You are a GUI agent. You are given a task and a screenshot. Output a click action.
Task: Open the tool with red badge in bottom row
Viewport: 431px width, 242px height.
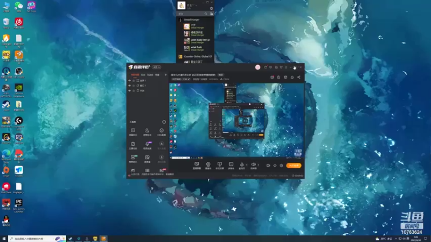(162, 171)
